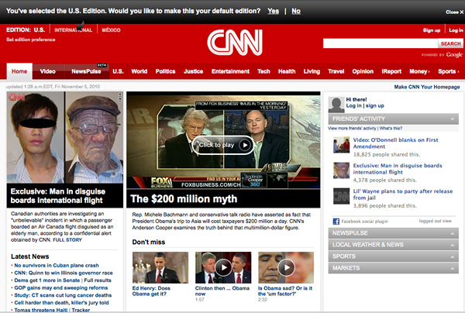This screenshot has height=313, width=465.
Task: Play the Clinton then Obama now video
Action: [223, 267]
